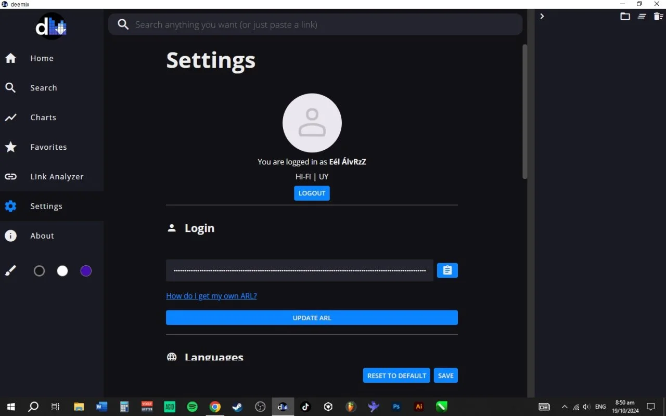Open the Link Analyzer page
The image size is (666, 416).
coord(52,177)
